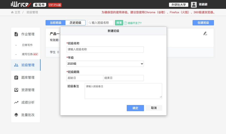This screenshot has height=134, width=226.
Task: Expand the 年级 dropdown showing 2020级
Action: point(105,64)
